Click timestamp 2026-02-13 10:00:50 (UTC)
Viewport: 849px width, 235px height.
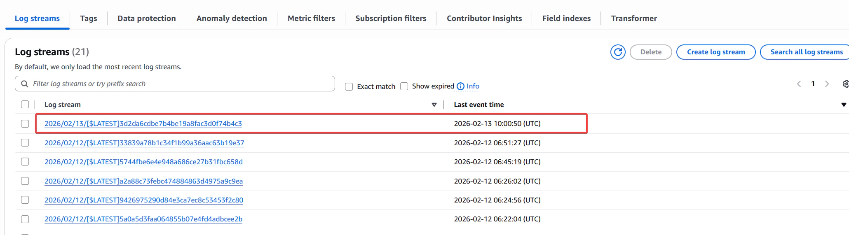coord(497,123)
